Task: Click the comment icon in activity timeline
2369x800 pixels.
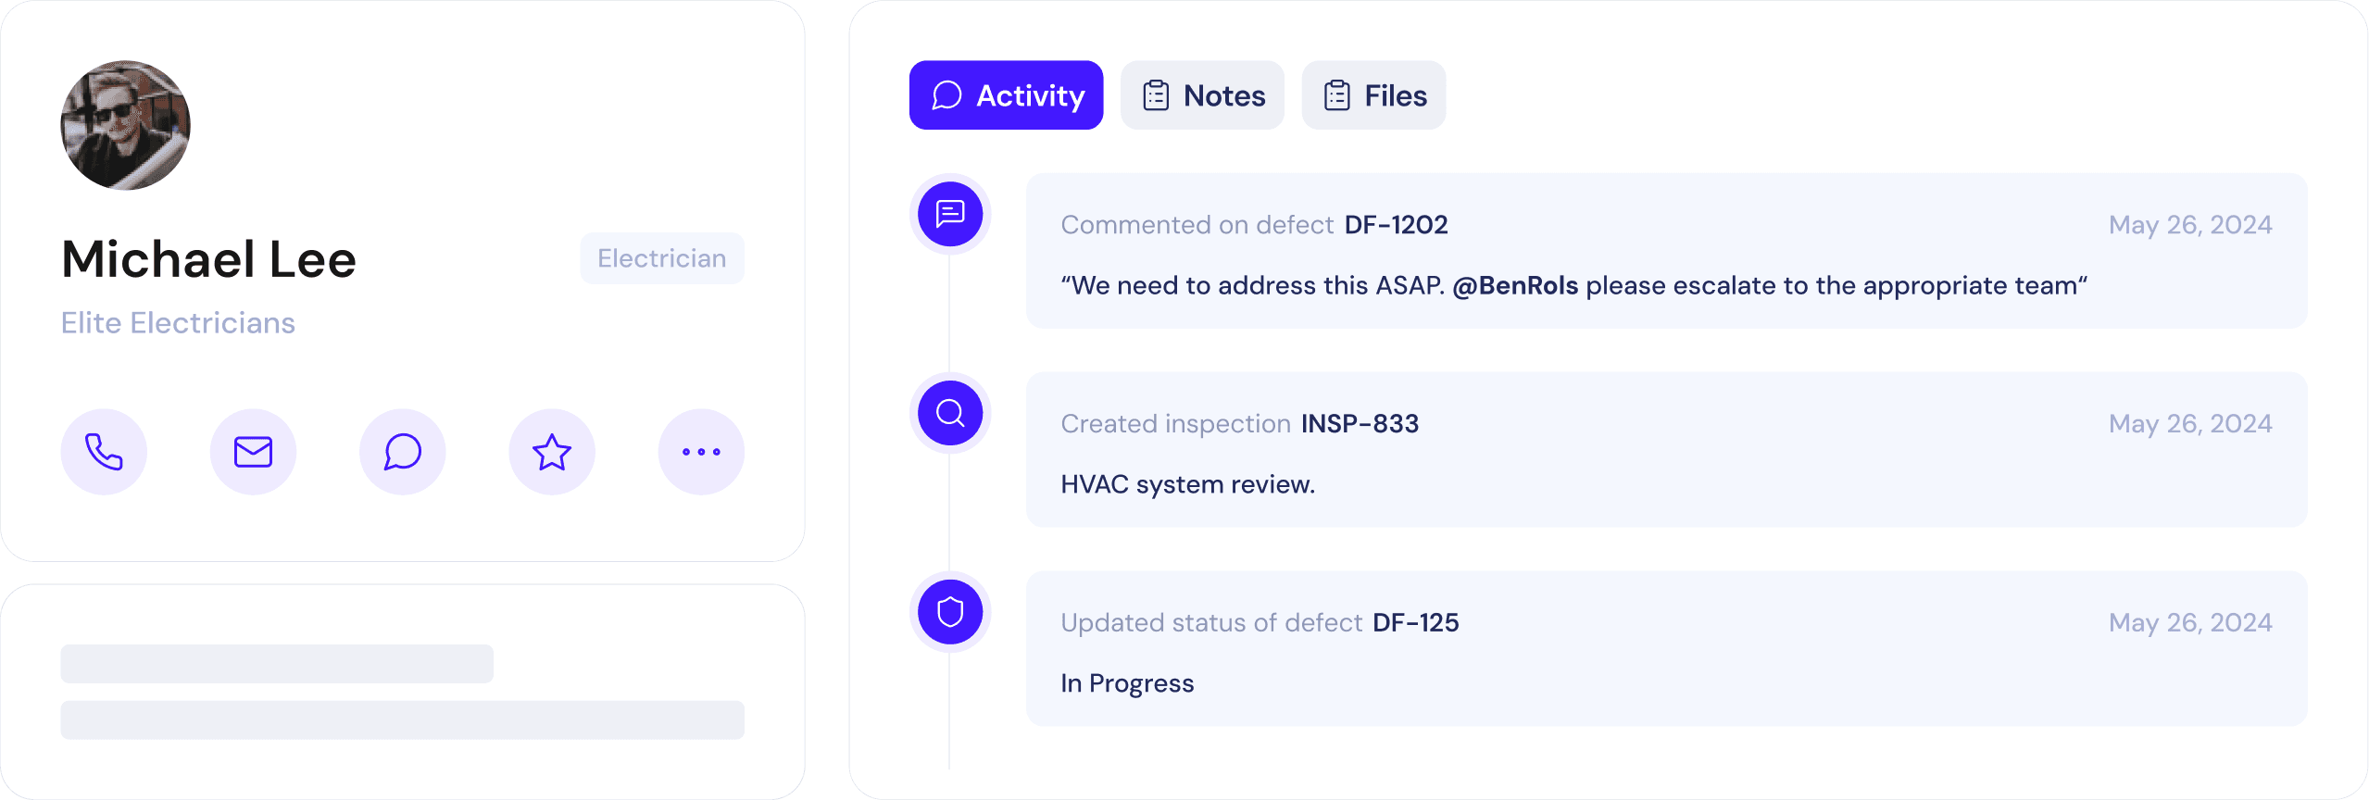Action: pyautogui.click(x=950, y=214)
